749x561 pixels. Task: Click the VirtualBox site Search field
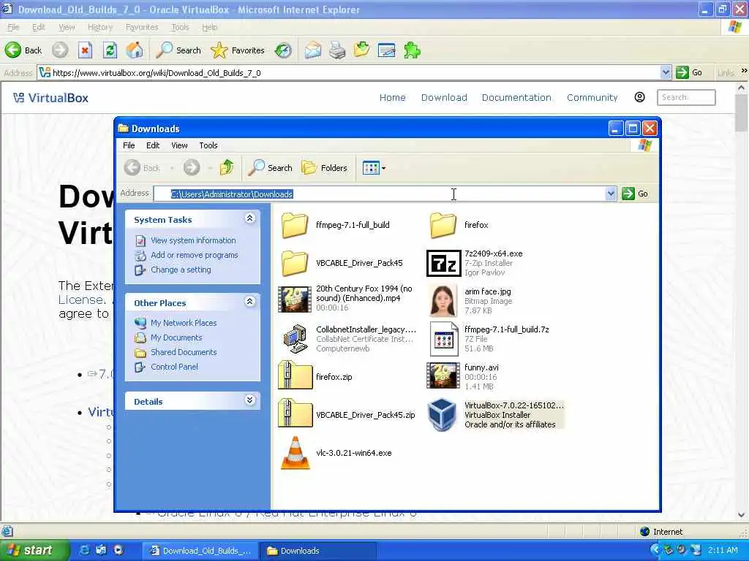[686, 97]
